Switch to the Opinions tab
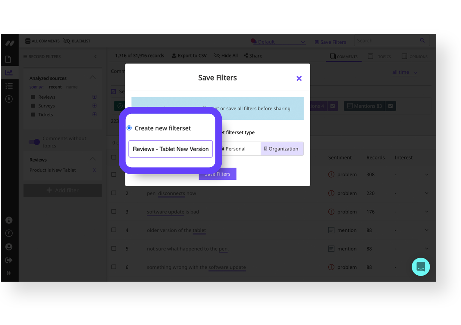 (415, 56)
